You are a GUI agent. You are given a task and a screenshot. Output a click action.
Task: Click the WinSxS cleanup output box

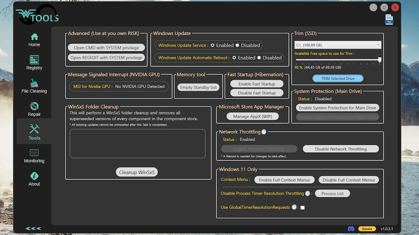click(137, 144)
